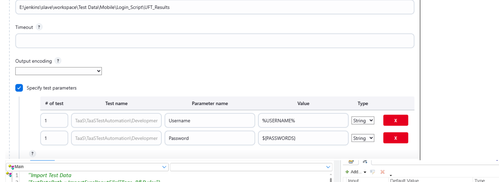Click the UFT_Results path field
The width and height of the screenshot is (499, 182).
[x=215, y=7]
